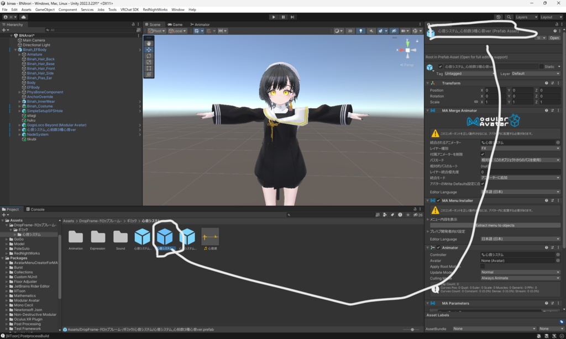Lock the Inspector panel
566x339 pixels.
(557, 24)
